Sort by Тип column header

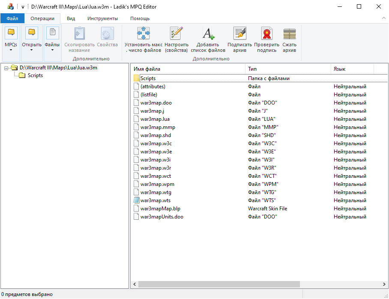click(x=288, y=69)
